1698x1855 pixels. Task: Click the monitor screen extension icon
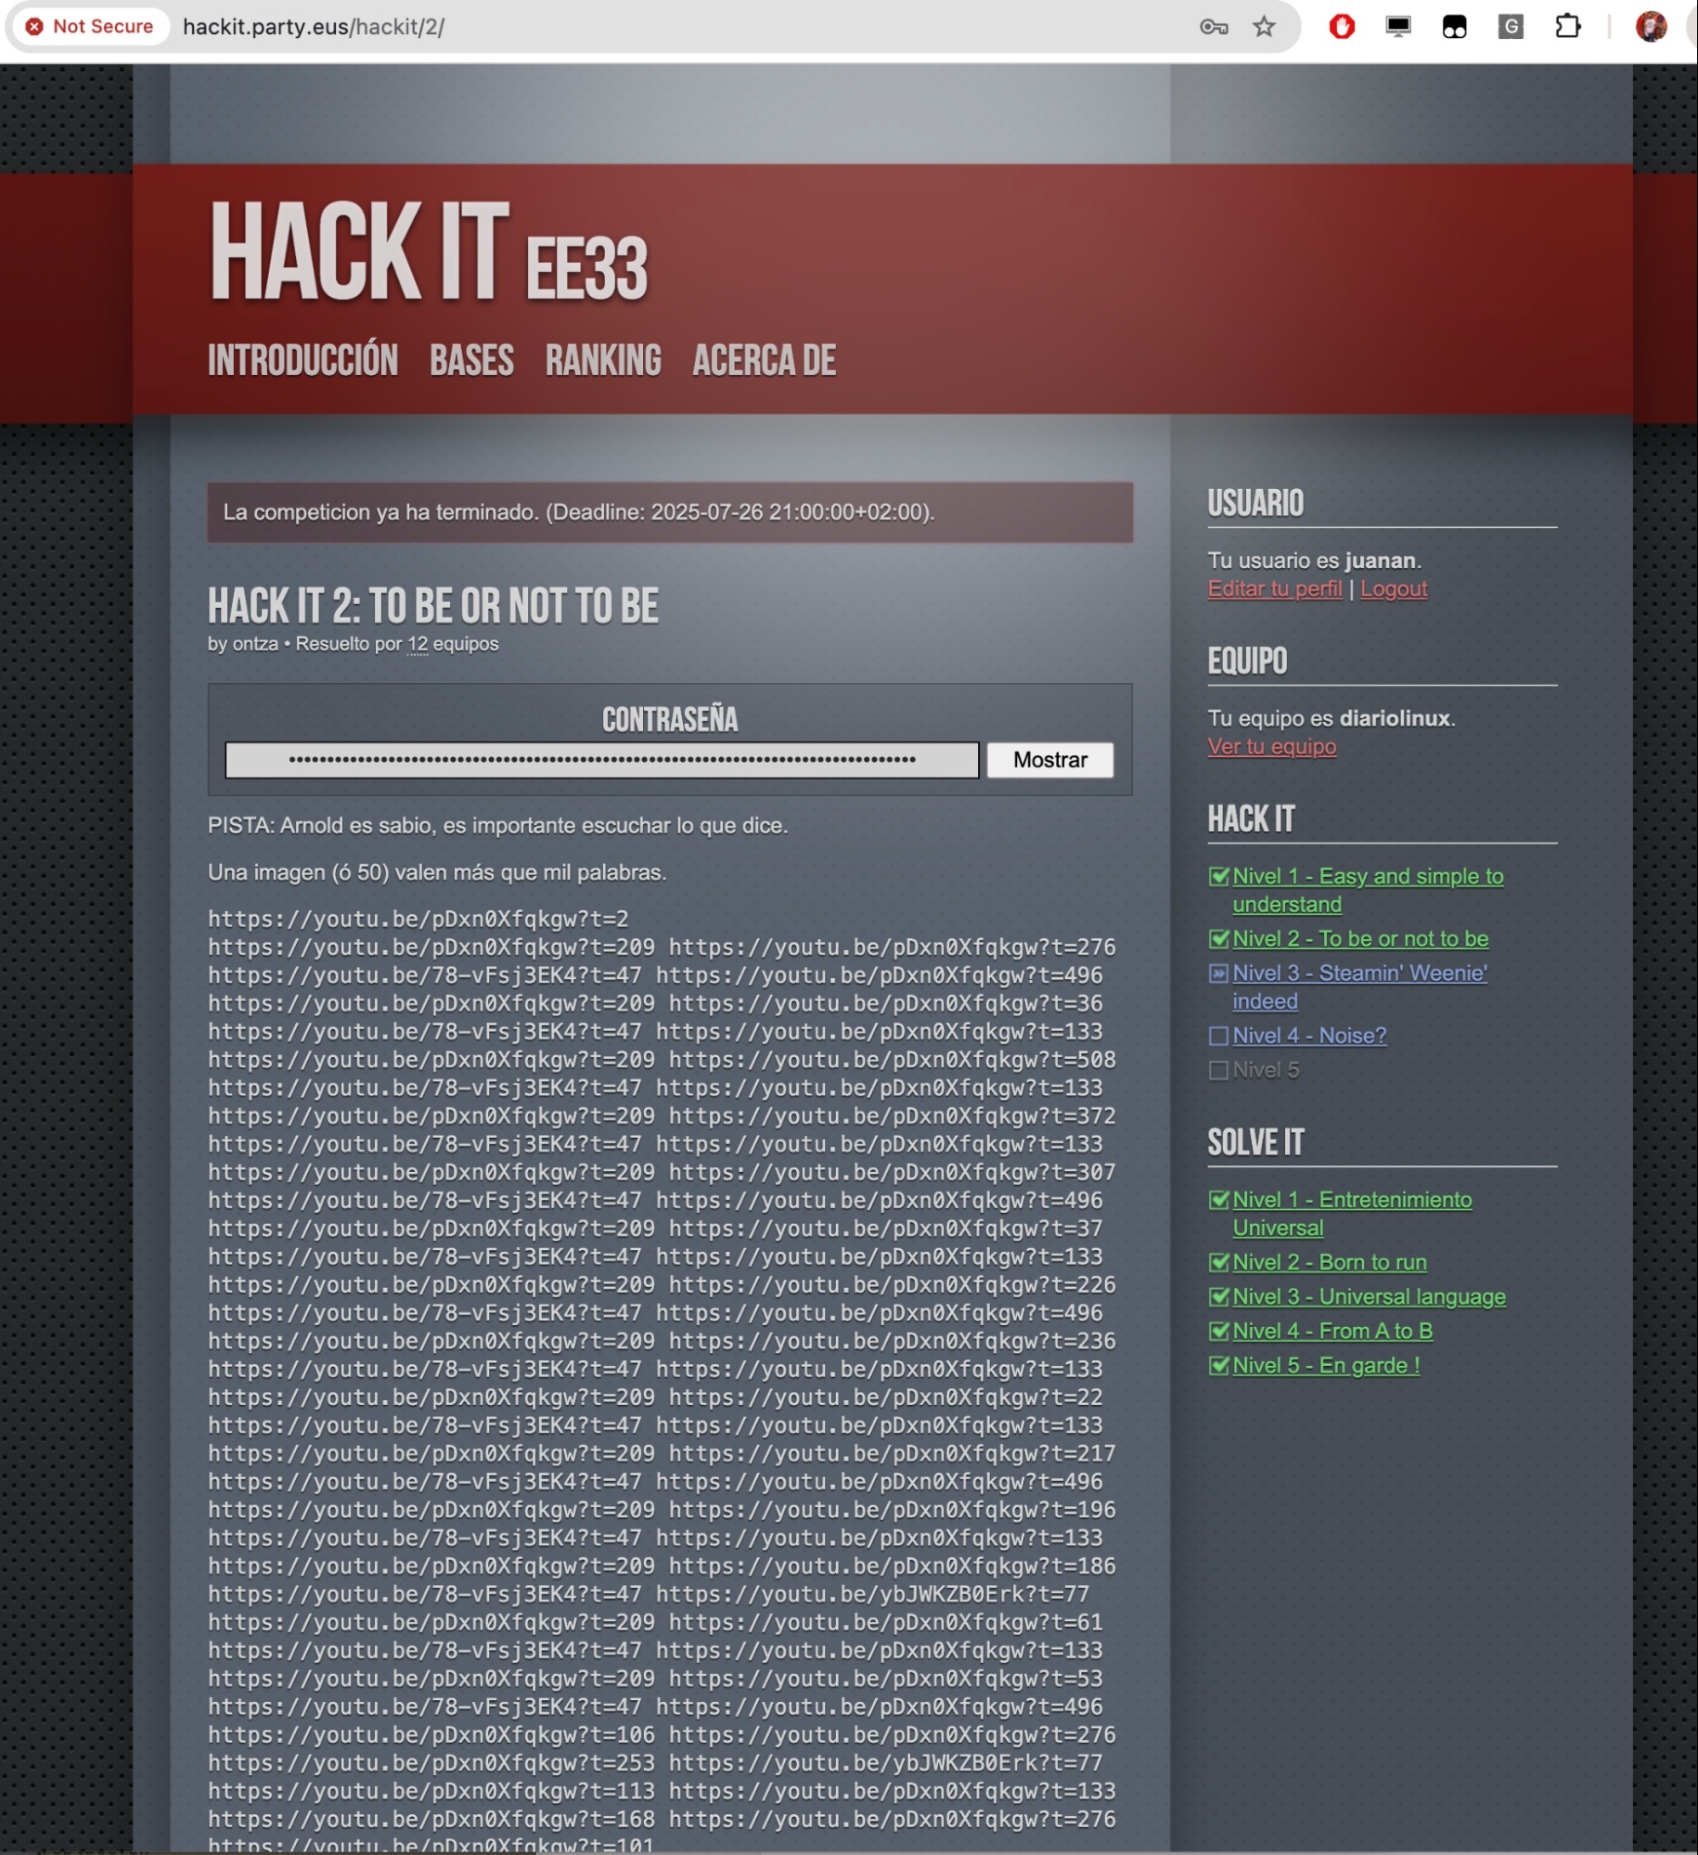(x=1398, y=27)
